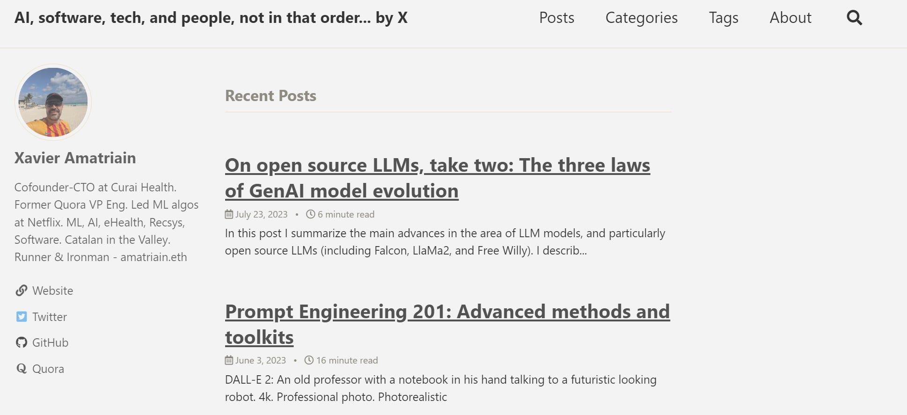Click the Quora icon in the sidebar
907x415 pixels.
pos(21,369)
